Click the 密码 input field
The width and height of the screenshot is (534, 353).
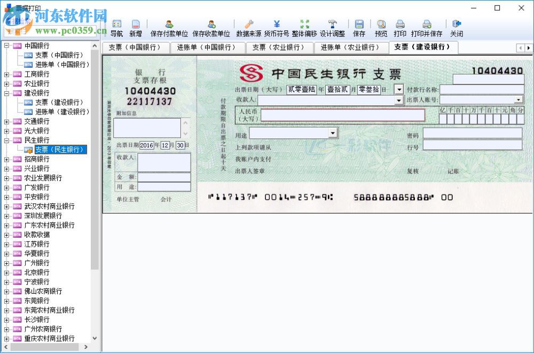[x=473, y=133]
